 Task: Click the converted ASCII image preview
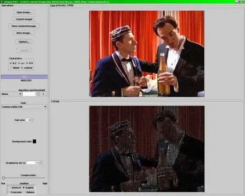point(147,149)
